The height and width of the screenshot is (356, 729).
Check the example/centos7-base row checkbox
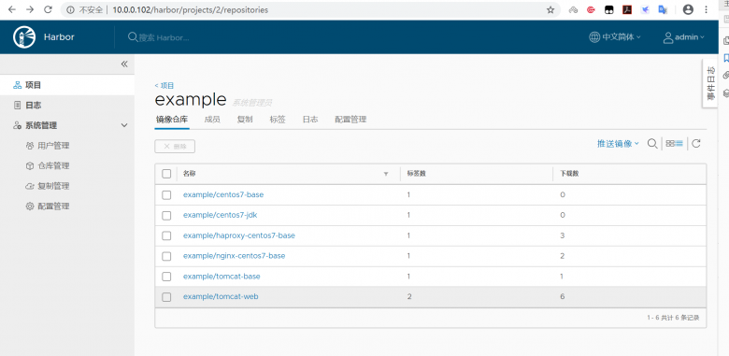166,194
